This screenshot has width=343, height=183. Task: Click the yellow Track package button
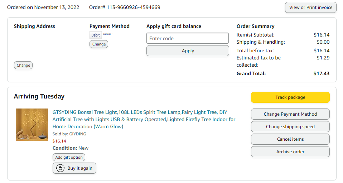click(x=290, y=97)
